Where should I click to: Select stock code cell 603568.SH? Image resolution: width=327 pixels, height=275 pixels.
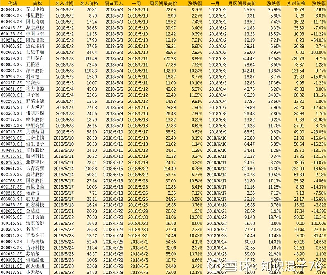click(12, 113)
